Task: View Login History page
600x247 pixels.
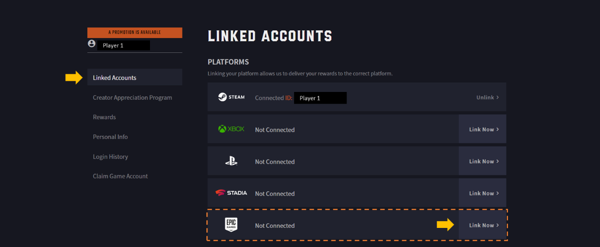Action: (x=110, y=157)
